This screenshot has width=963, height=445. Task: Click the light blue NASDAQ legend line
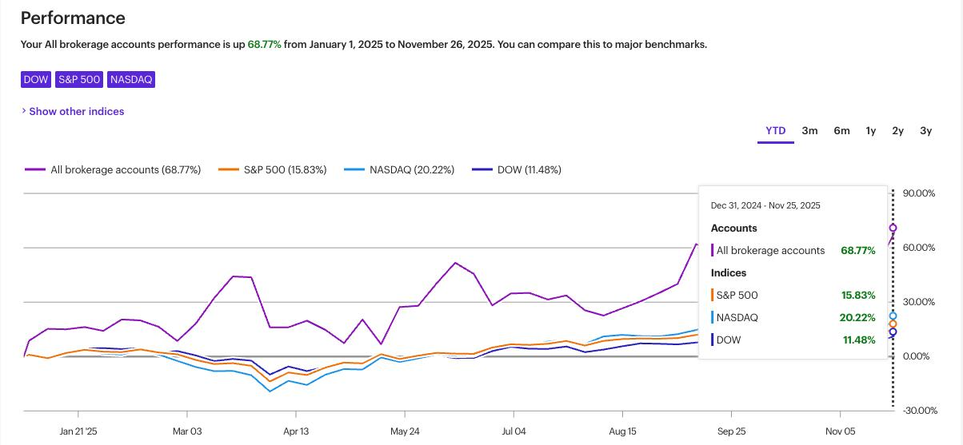(354, 169)
